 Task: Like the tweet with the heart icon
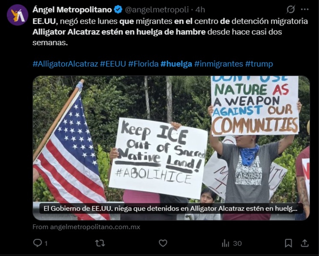(163, 243)
